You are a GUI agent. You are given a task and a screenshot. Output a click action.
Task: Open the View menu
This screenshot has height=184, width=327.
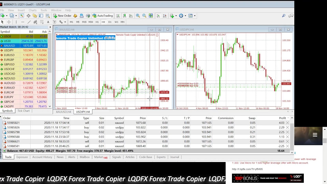click(x=11, y=10)
